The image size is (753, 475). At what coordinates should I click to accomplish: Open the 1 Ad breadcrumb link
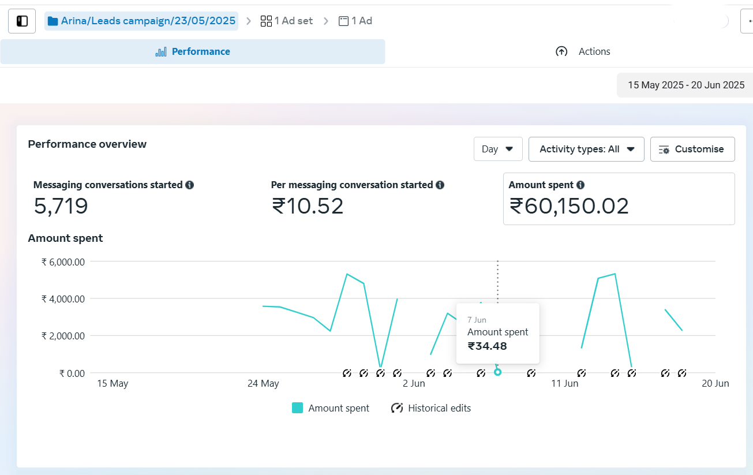[355, 21]
